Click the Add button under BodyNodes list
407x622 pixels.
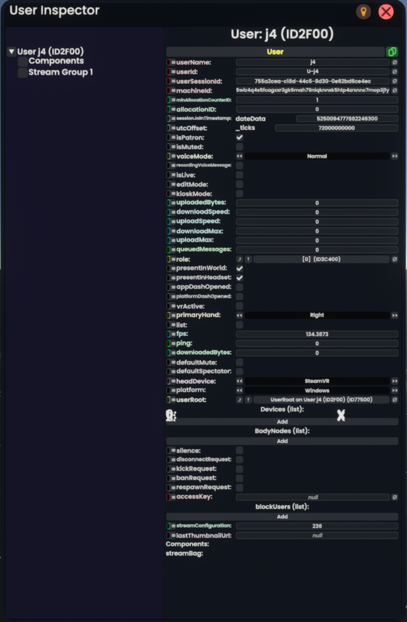click(x=282, y=441)
